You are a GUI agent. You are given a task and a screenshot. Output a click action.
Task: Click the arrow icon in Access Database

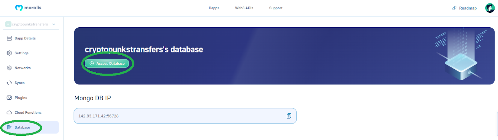point(92,63)
